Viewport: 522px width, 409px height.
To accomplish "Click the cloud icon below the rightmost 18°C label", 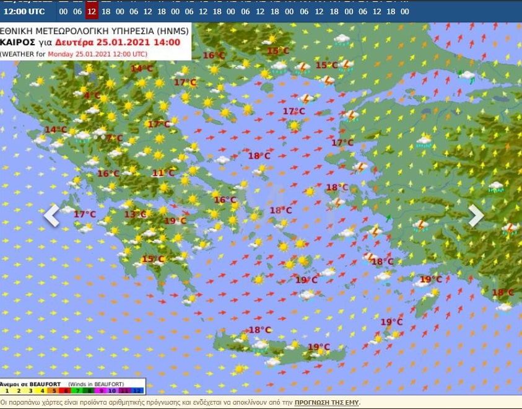I will pos(505,307).
